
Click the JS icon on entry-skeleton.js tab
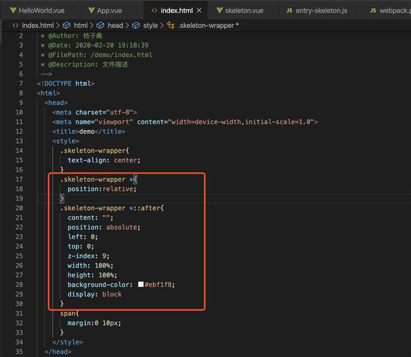coord(289,11)
